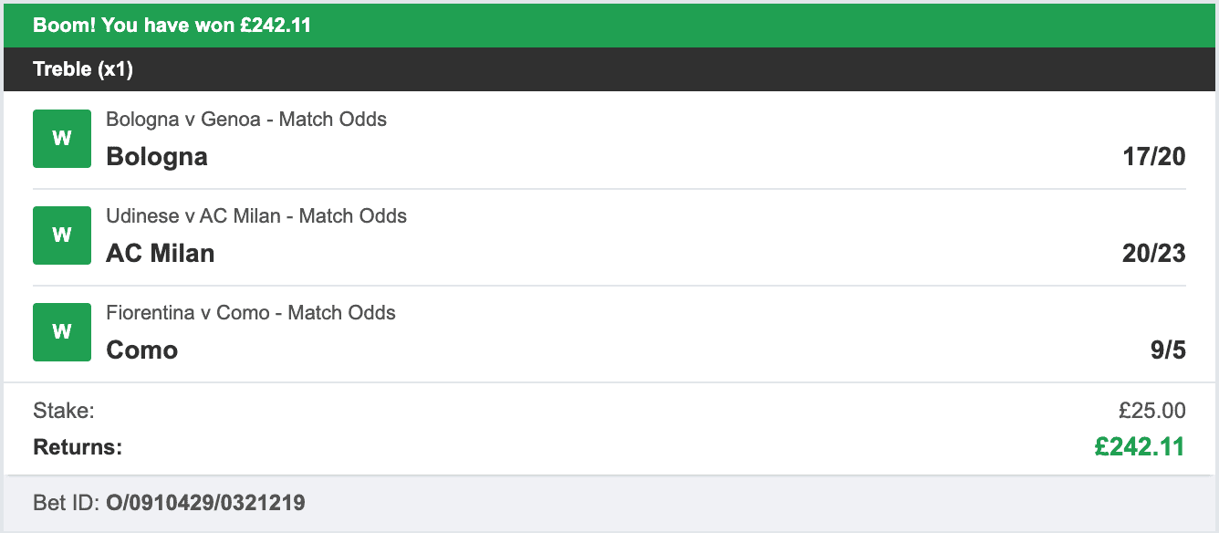Click the 20/23 odds value
The width and height of the screenshot is (1219, 533).
click(x=1154, y=254)
